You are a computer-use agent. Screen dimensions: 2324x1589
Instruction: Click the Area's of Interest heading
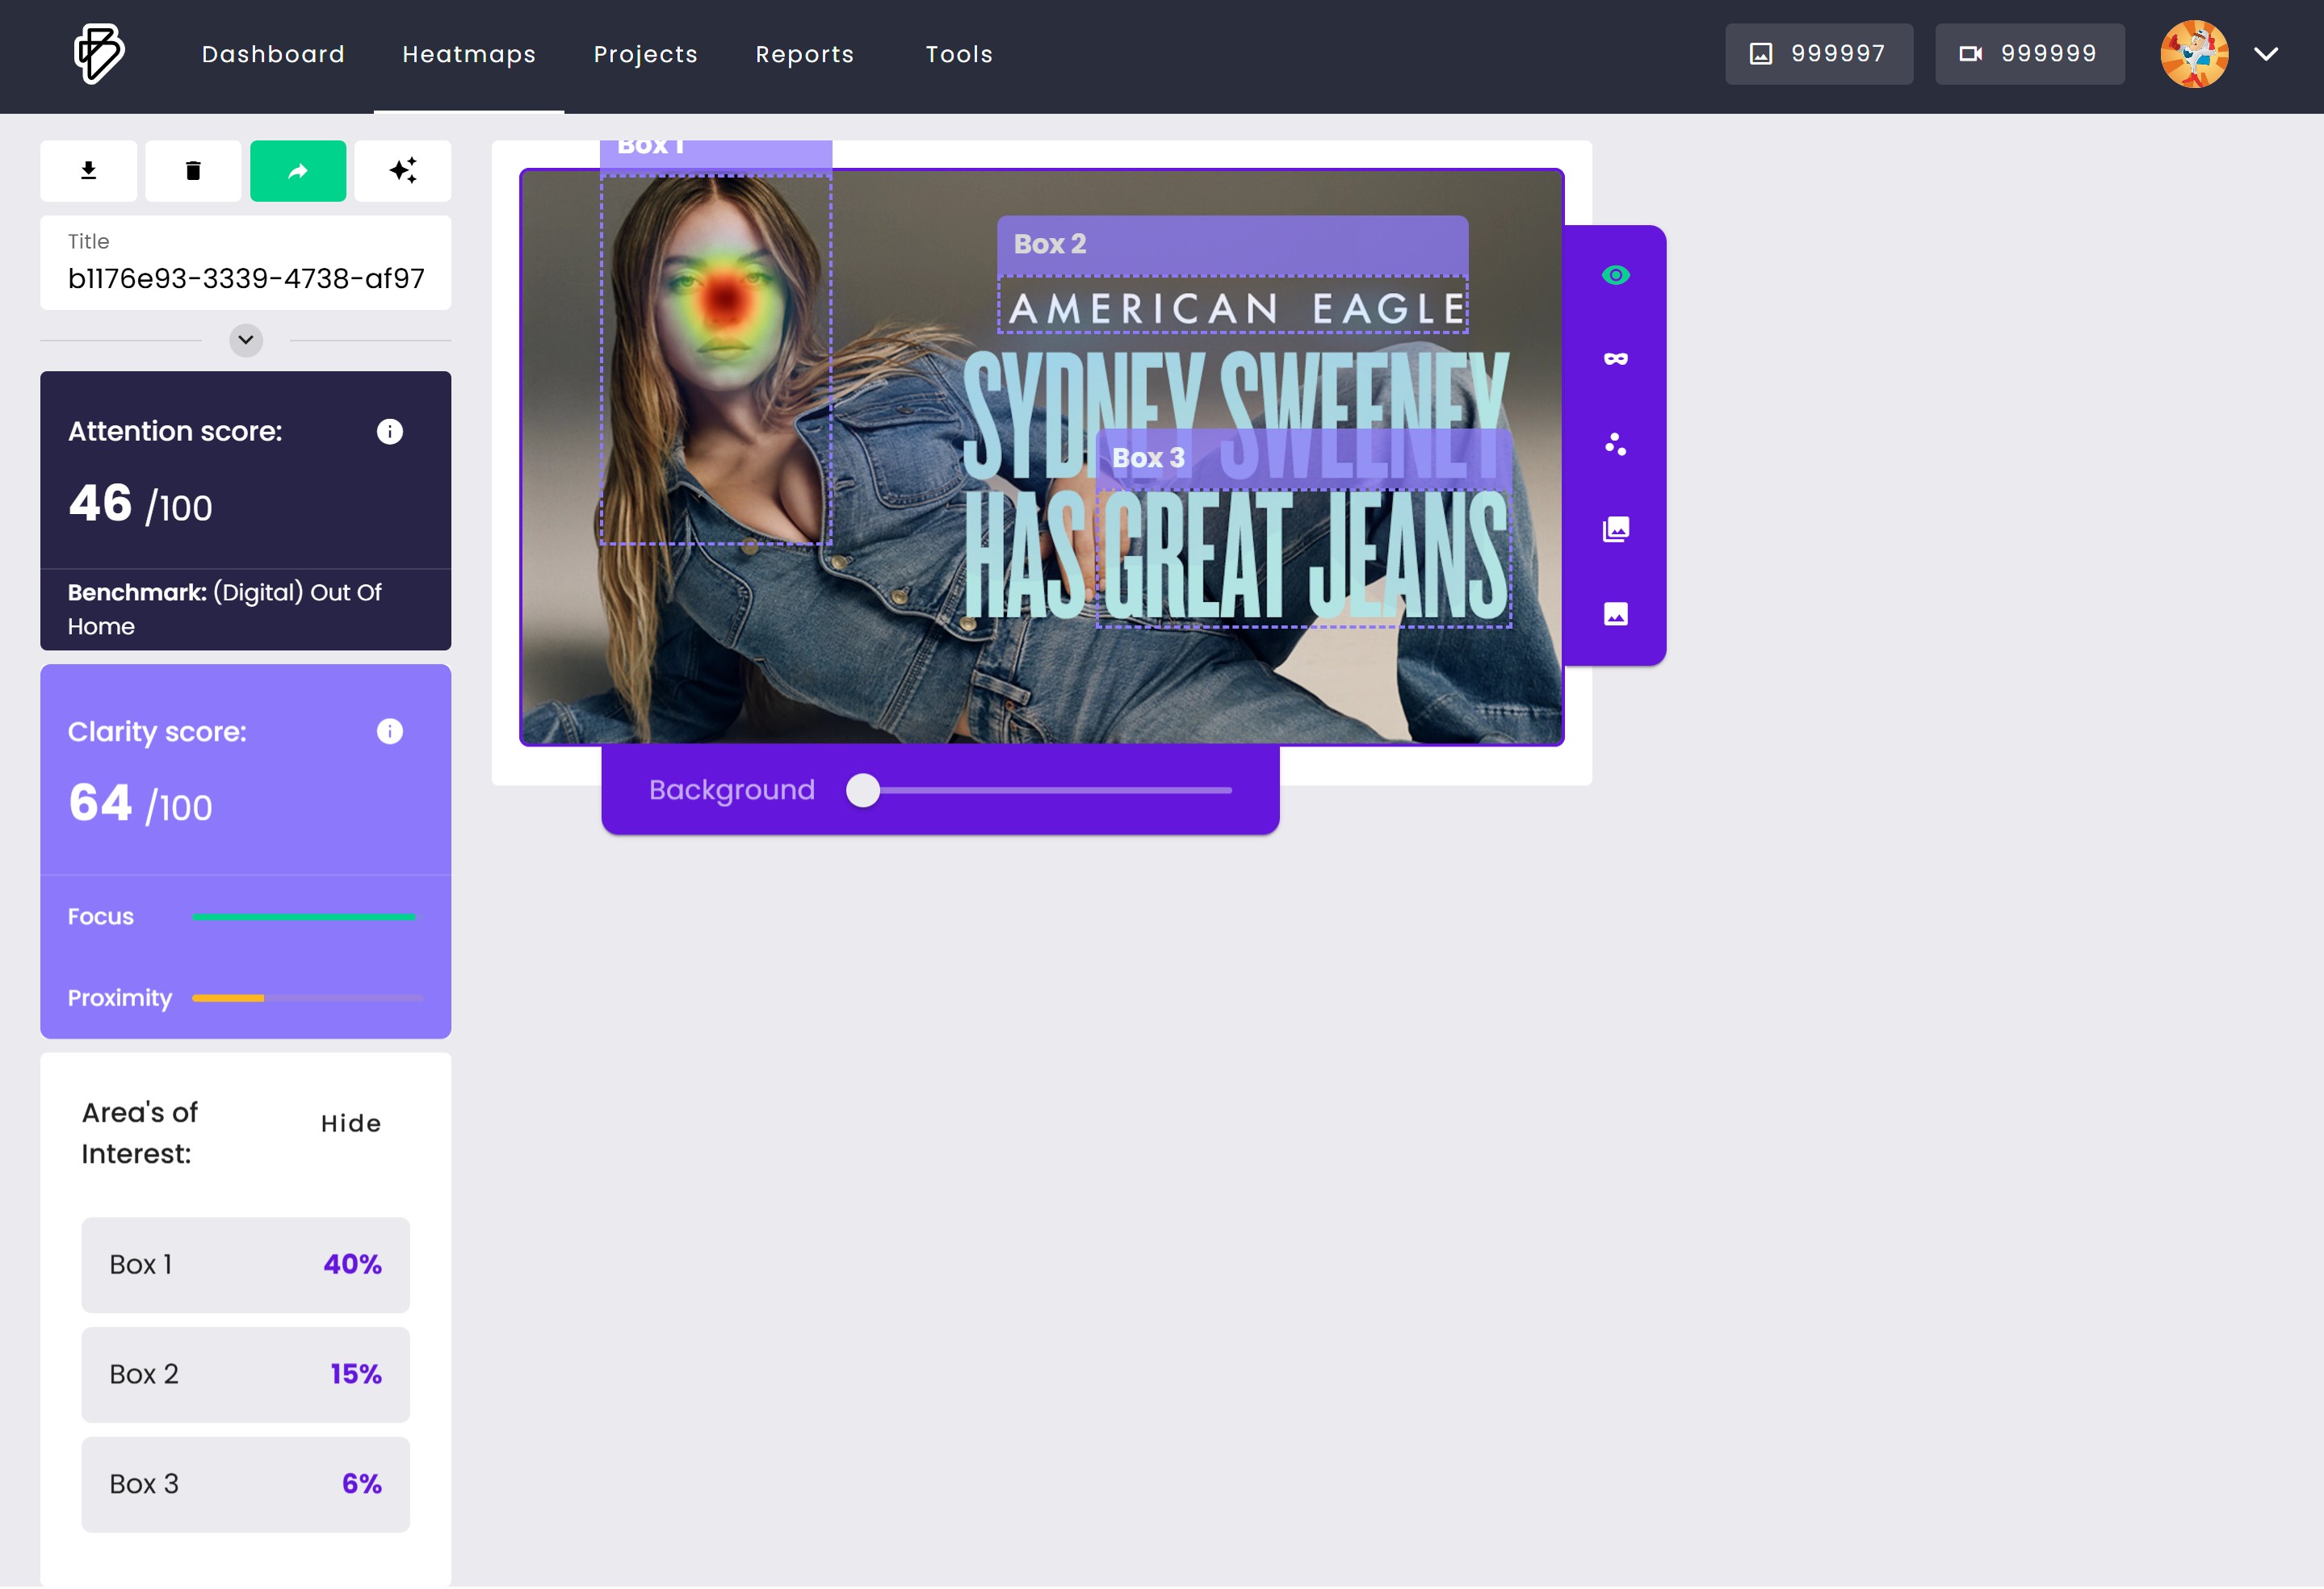point(140,1133)
